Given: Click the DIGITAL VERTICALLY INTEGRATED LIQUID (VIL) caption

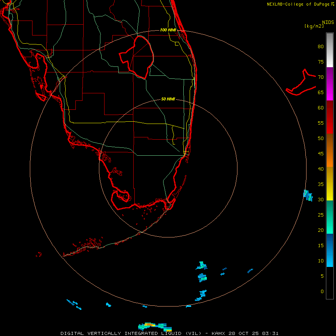Looking at the screenshot, I should [131, 333].
